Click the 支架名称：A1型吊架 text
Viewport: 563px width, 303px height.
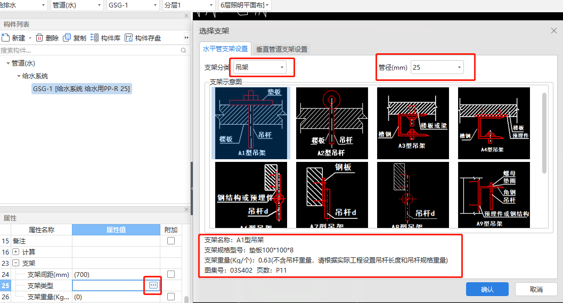(x=234, y=240)
